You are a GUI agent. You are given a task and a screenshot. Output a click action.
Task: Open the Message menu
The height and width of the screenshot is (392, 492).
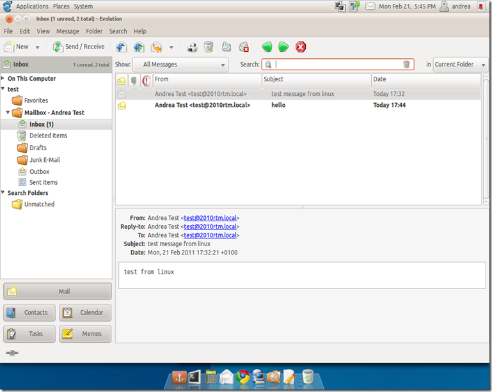point(68,31)
